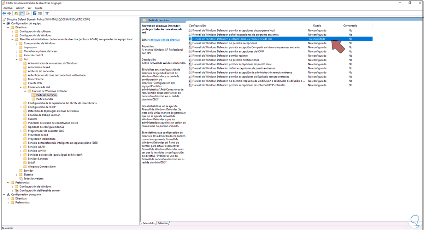Expand the Programador de paquetes QoS node
424x230 pixels.
pos(21,131)
